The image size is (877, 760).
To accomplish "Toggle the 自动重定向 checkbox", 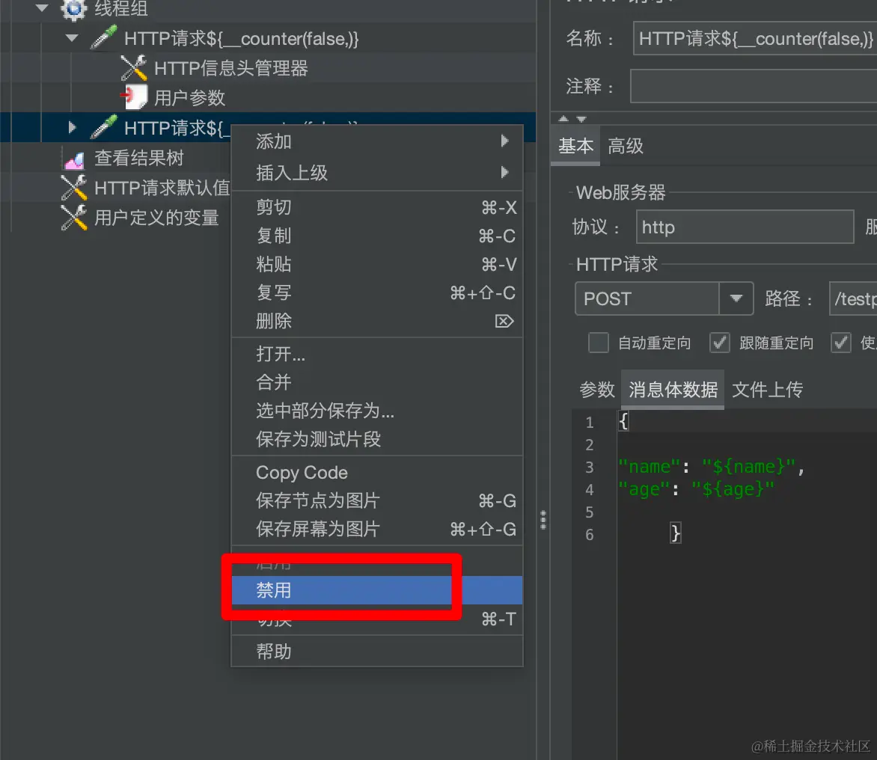I will click(x=599, y=343).
